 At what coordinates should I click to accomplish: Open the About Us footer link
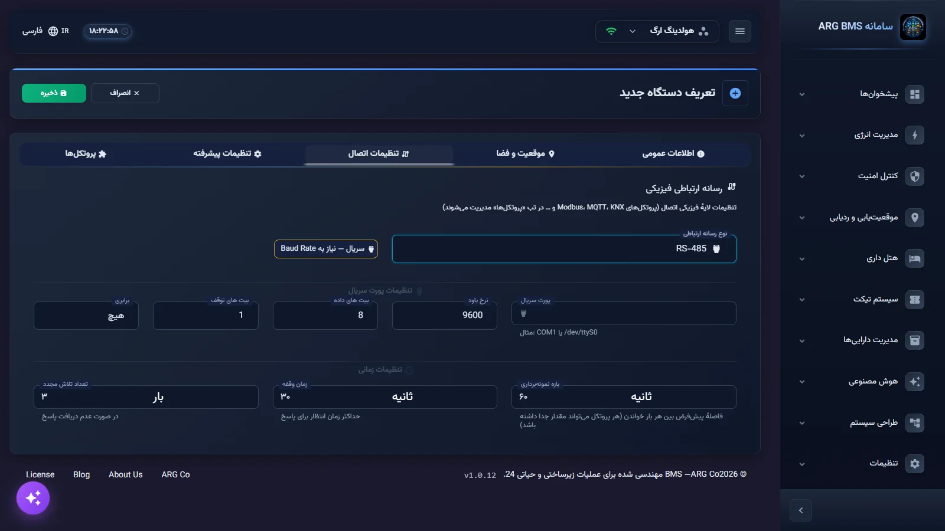click(126, 474)
